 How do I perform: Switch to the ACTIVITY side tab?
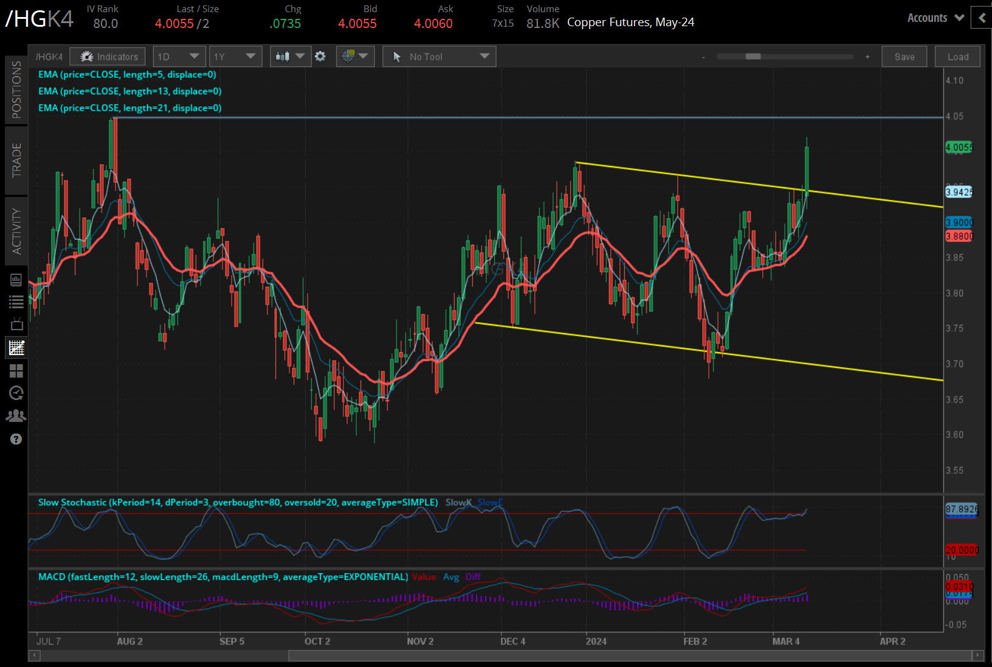coord(16,231)
